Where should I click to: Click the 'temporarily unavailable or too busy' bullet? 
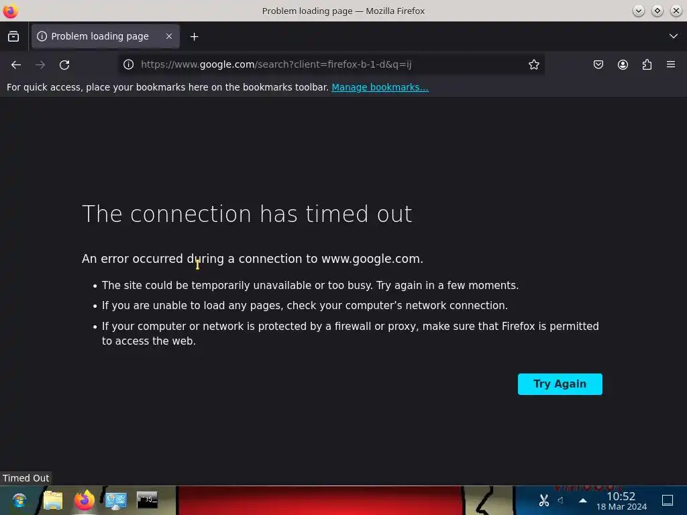310,286
